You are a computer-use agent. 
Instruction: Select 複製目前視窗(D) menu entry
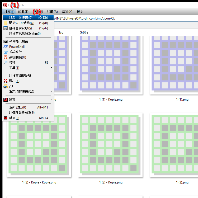click(28, 18)
